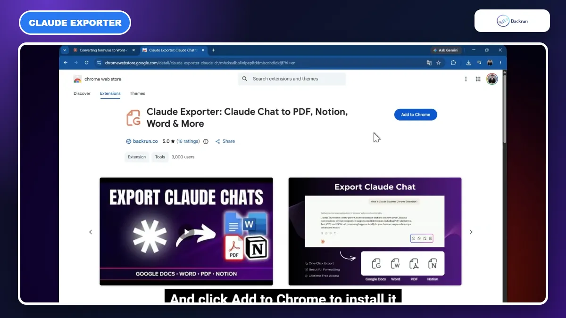Select the Extensions tab
Screen dimensions: 566x318
pyautogui.click(x=110, y=93)
